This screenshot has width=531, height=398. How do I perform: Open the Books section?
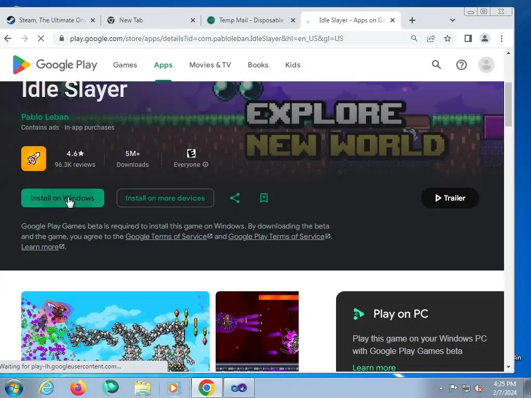pyautogui.click(x=258, y=65)
